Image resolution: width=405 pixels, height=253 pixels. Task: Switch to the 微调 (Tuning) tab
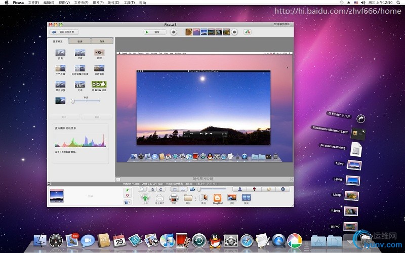click(80, 41)
